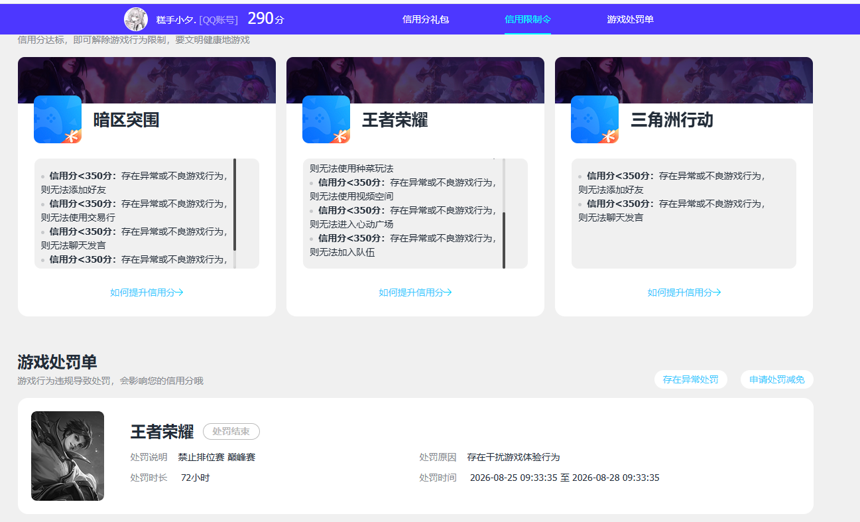Click the 申请处罚减免 button
The height and width of the screenshot is (522, 860).
click(x=777, y=379)
